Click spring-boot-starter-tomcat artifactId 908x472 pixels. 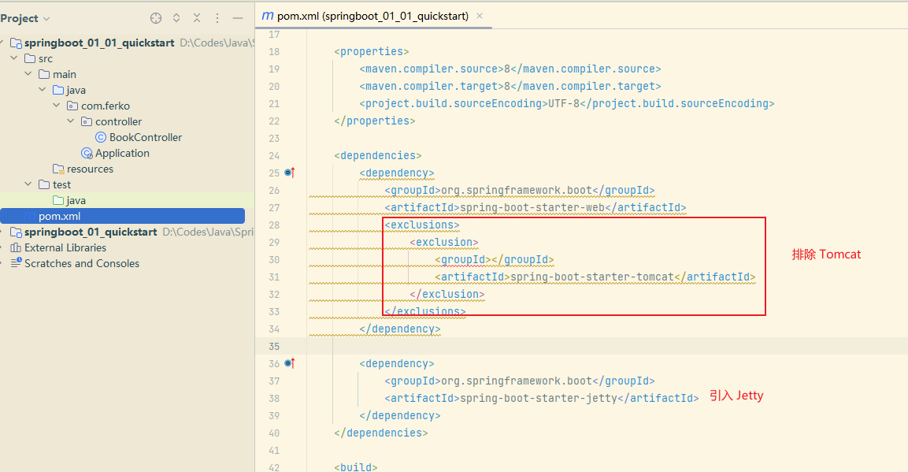(595, 277)
